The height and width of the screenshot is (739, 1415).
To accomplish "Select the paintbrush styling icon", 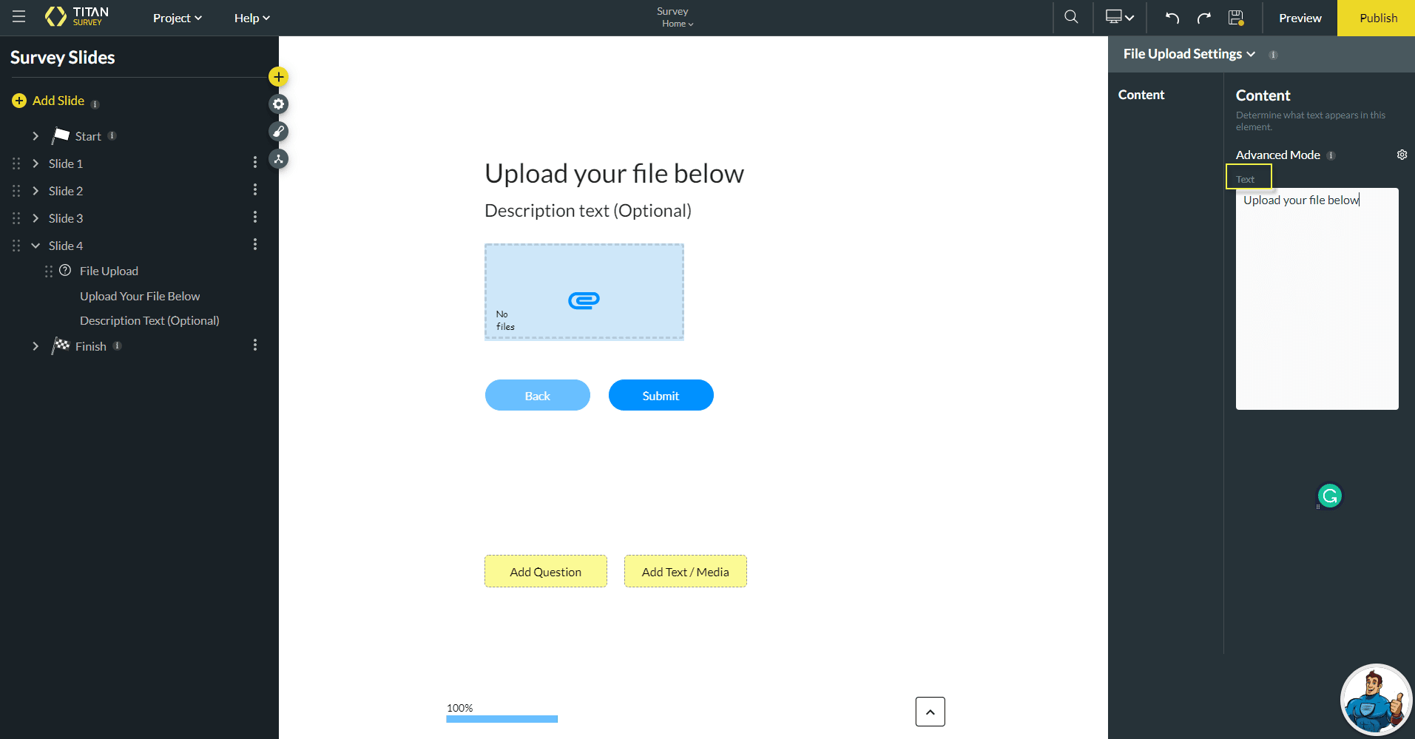I will click(x=278, y=131).
